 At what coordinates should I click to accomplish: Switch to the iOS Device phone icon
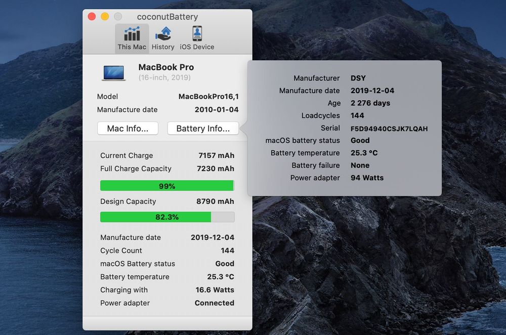197,33
